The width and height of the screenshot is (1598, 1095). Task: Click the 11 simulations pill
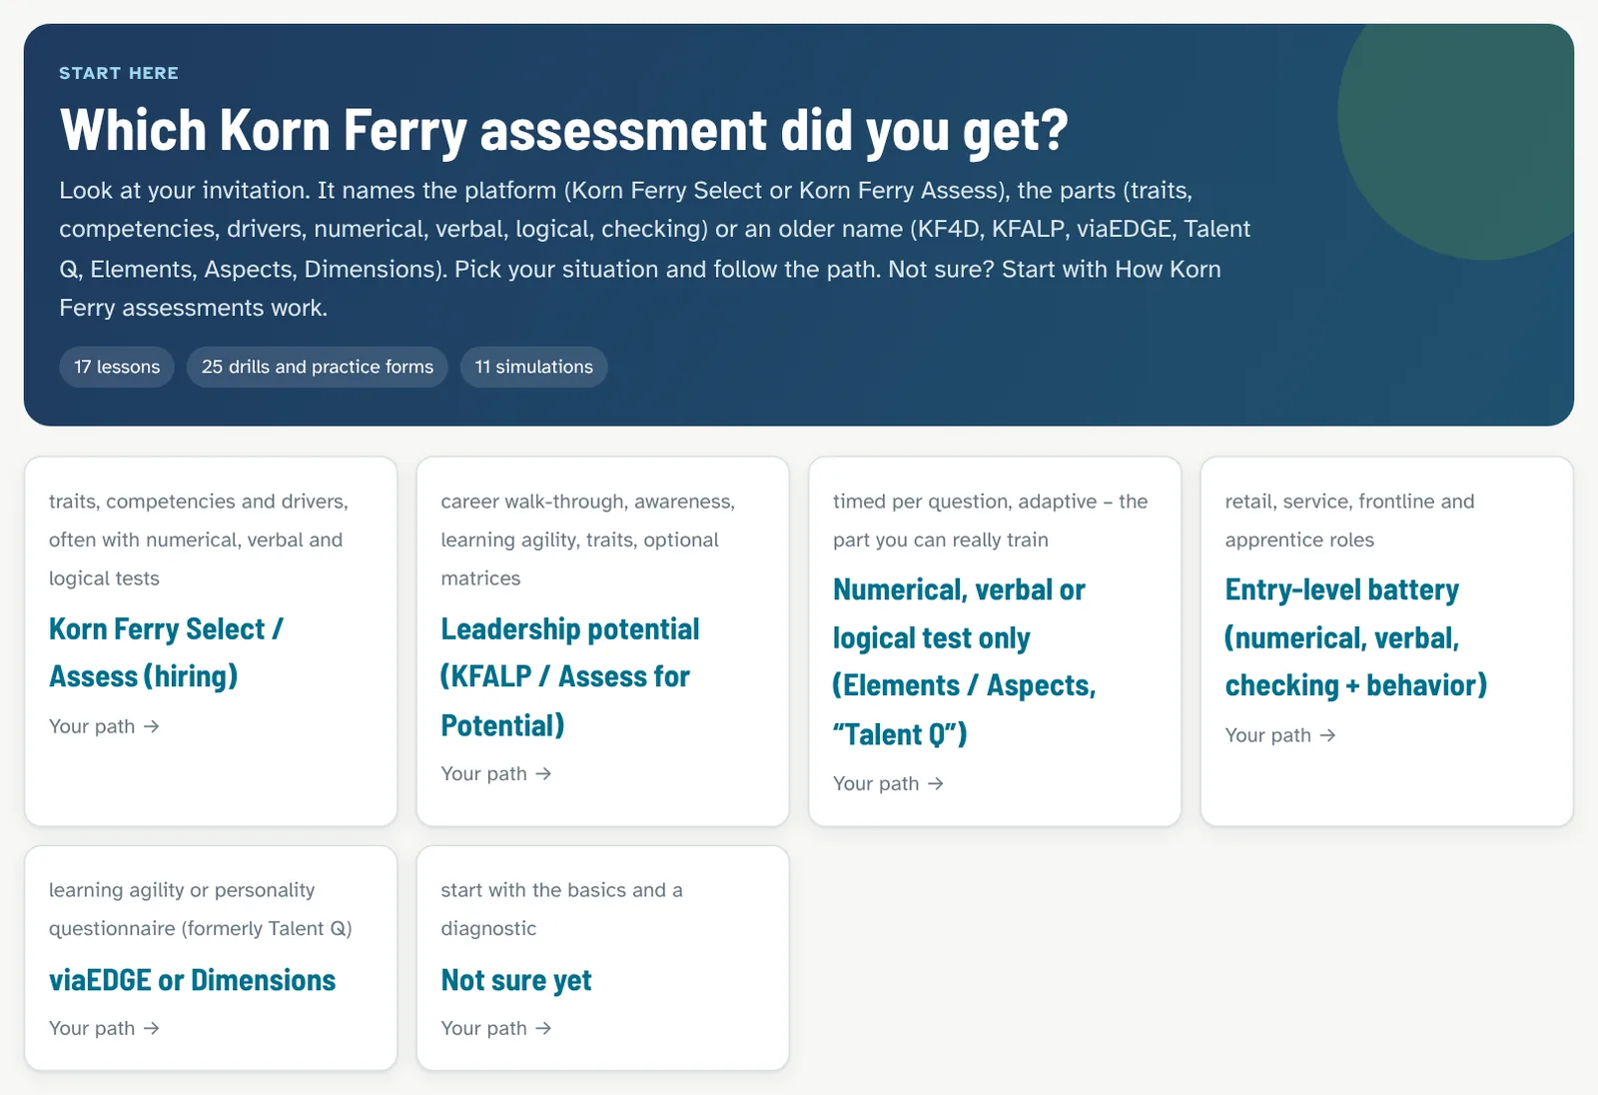534,367
